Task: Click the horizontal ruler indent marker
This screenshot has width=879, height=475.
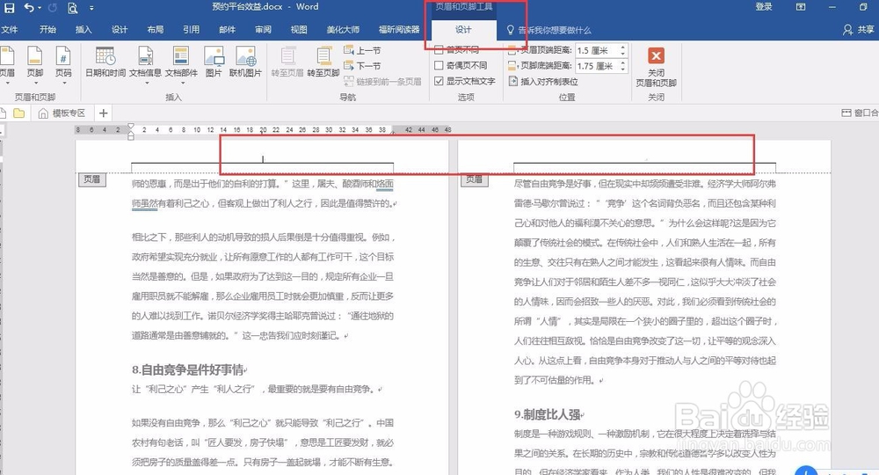Action: 131,131
